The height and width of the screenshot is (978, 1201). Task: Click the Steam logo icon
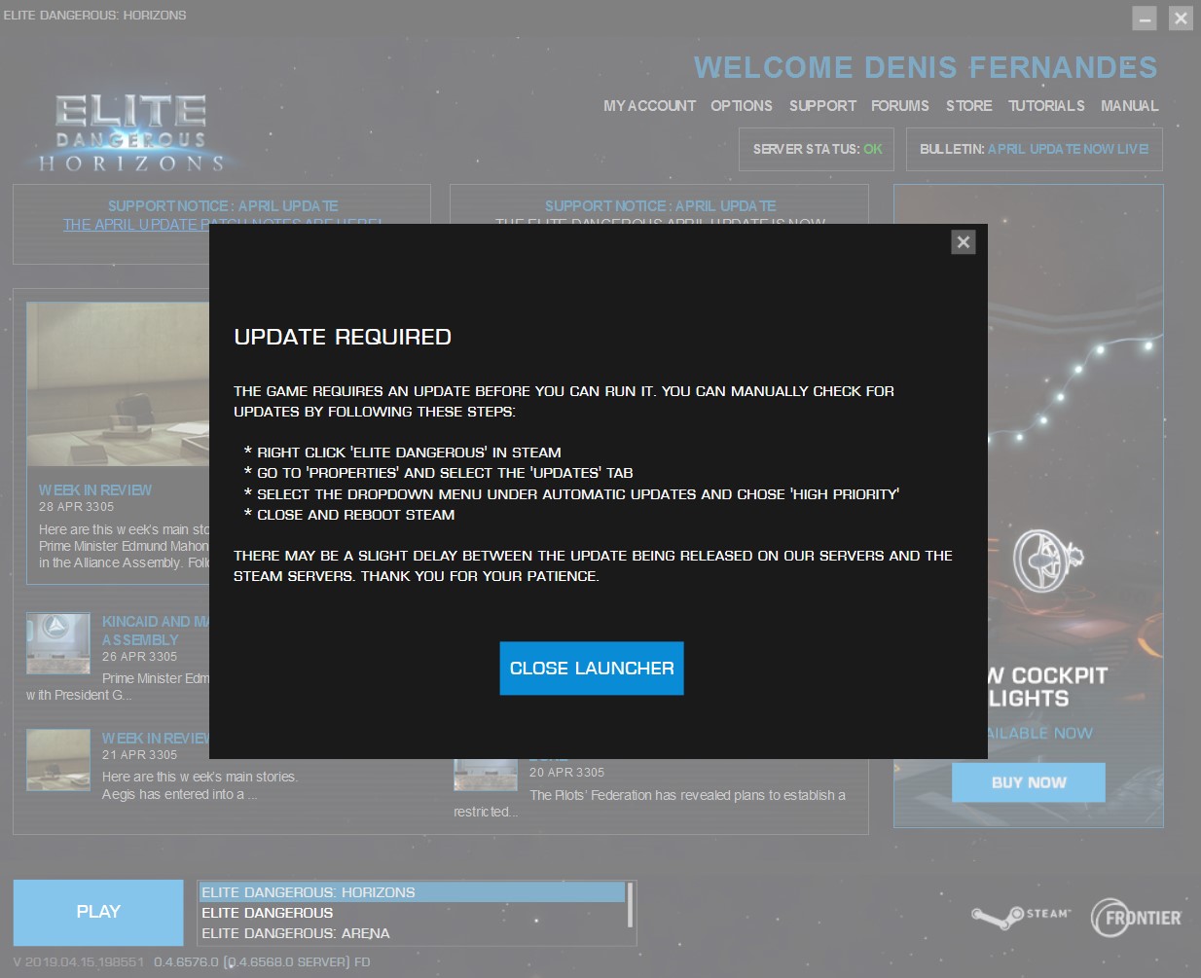1021,916
